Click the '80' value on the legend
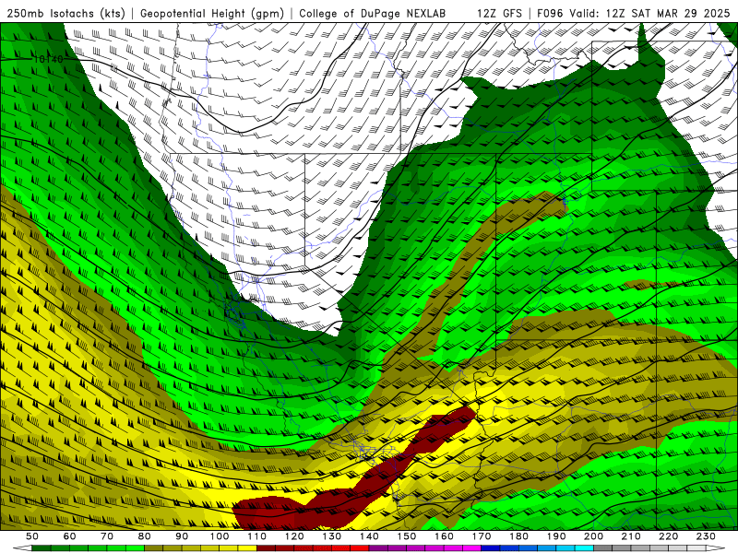Viewport: 738px width, 553px height. coord(144,536)
